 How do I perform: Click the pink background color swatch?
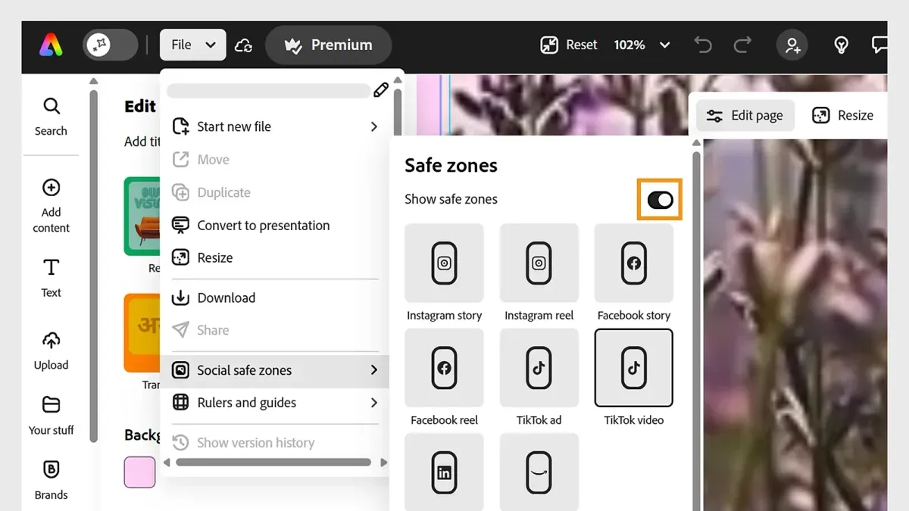coord(139,472)
